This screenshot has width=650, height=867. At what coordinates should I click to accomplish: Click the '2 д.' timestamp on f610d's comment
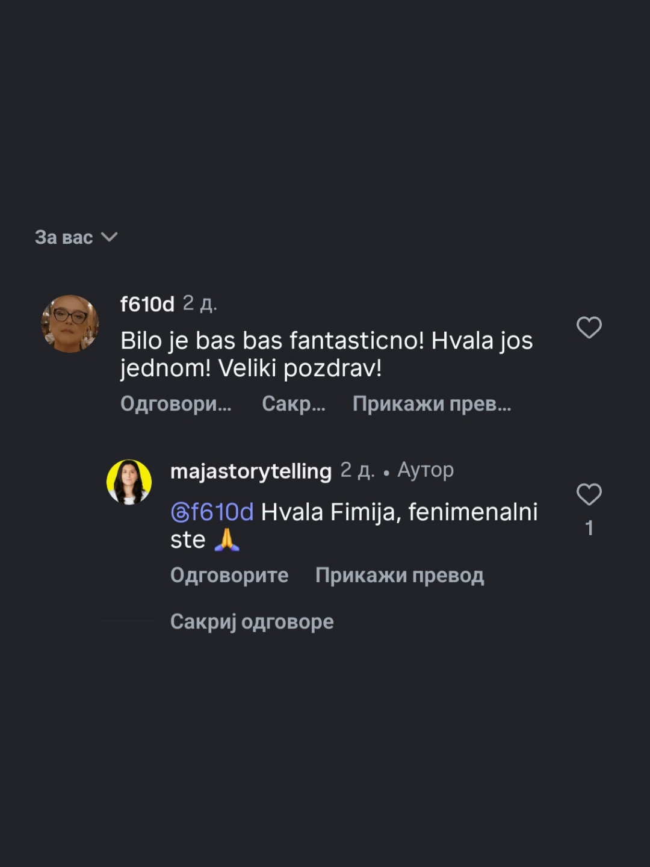point(200,303)
